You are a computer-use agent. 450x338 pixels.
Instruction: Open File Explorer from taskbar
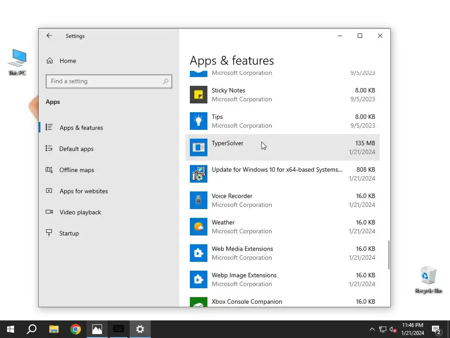click(x=54, y=329)
